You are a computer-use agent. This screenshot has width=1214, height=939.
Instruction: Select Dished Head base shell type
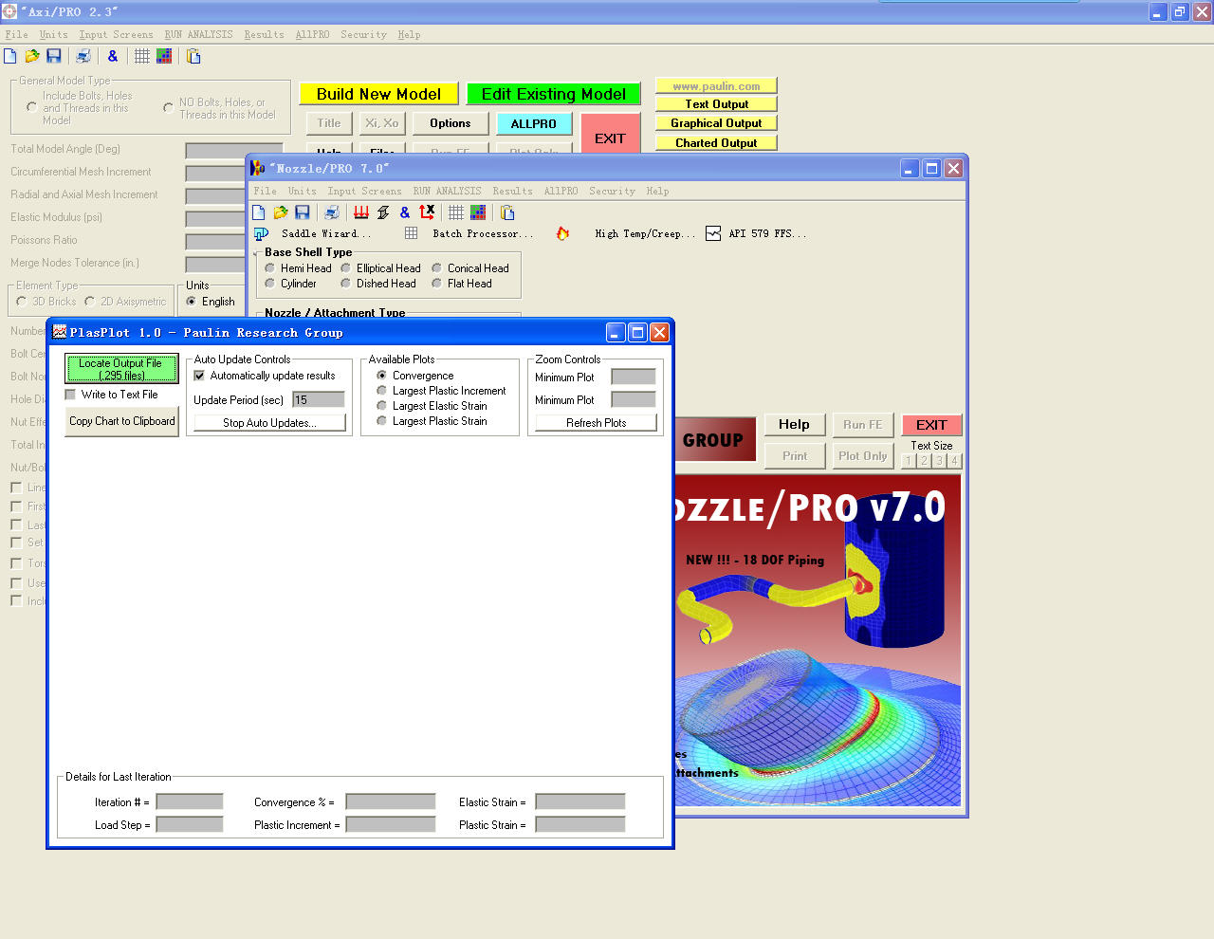[x=346, y=284]
